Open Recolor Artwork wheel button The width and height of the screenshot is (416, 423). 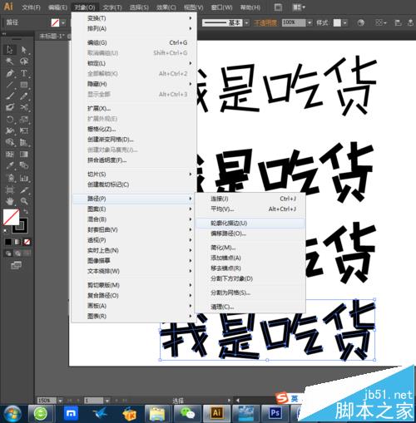(x=360, y=22)
